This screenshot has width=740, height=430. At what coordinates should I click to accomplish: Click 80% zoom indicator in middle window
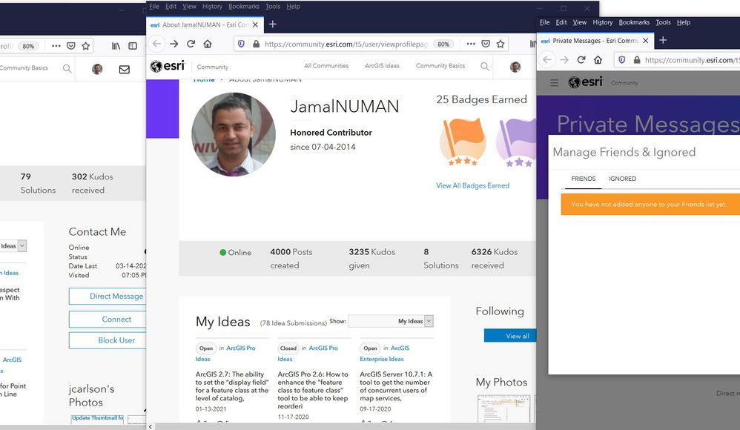(443, 44)
